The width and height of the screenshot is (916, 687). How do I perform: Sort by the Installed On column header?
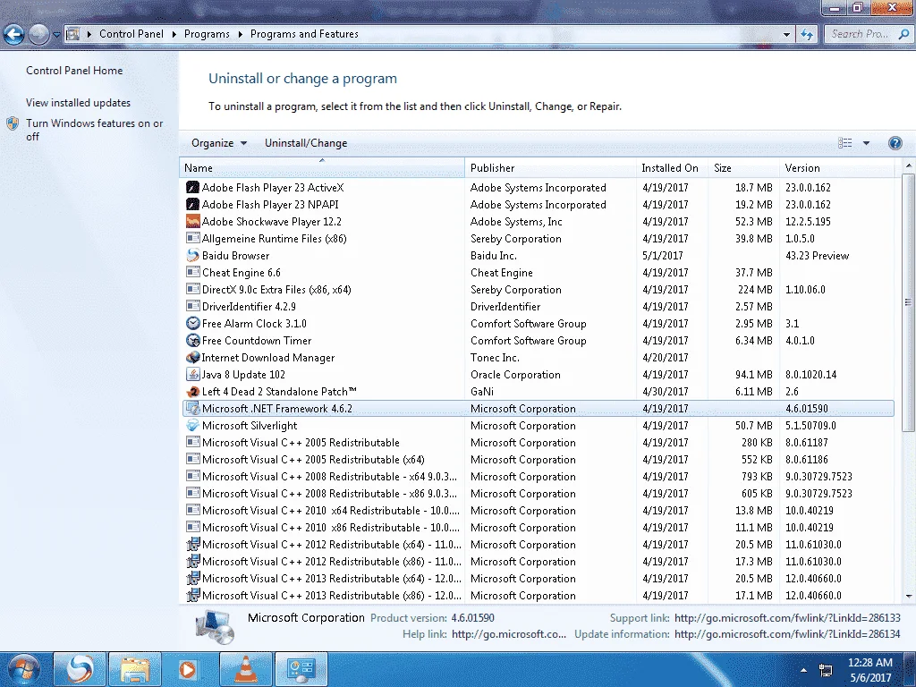[672, 167]
